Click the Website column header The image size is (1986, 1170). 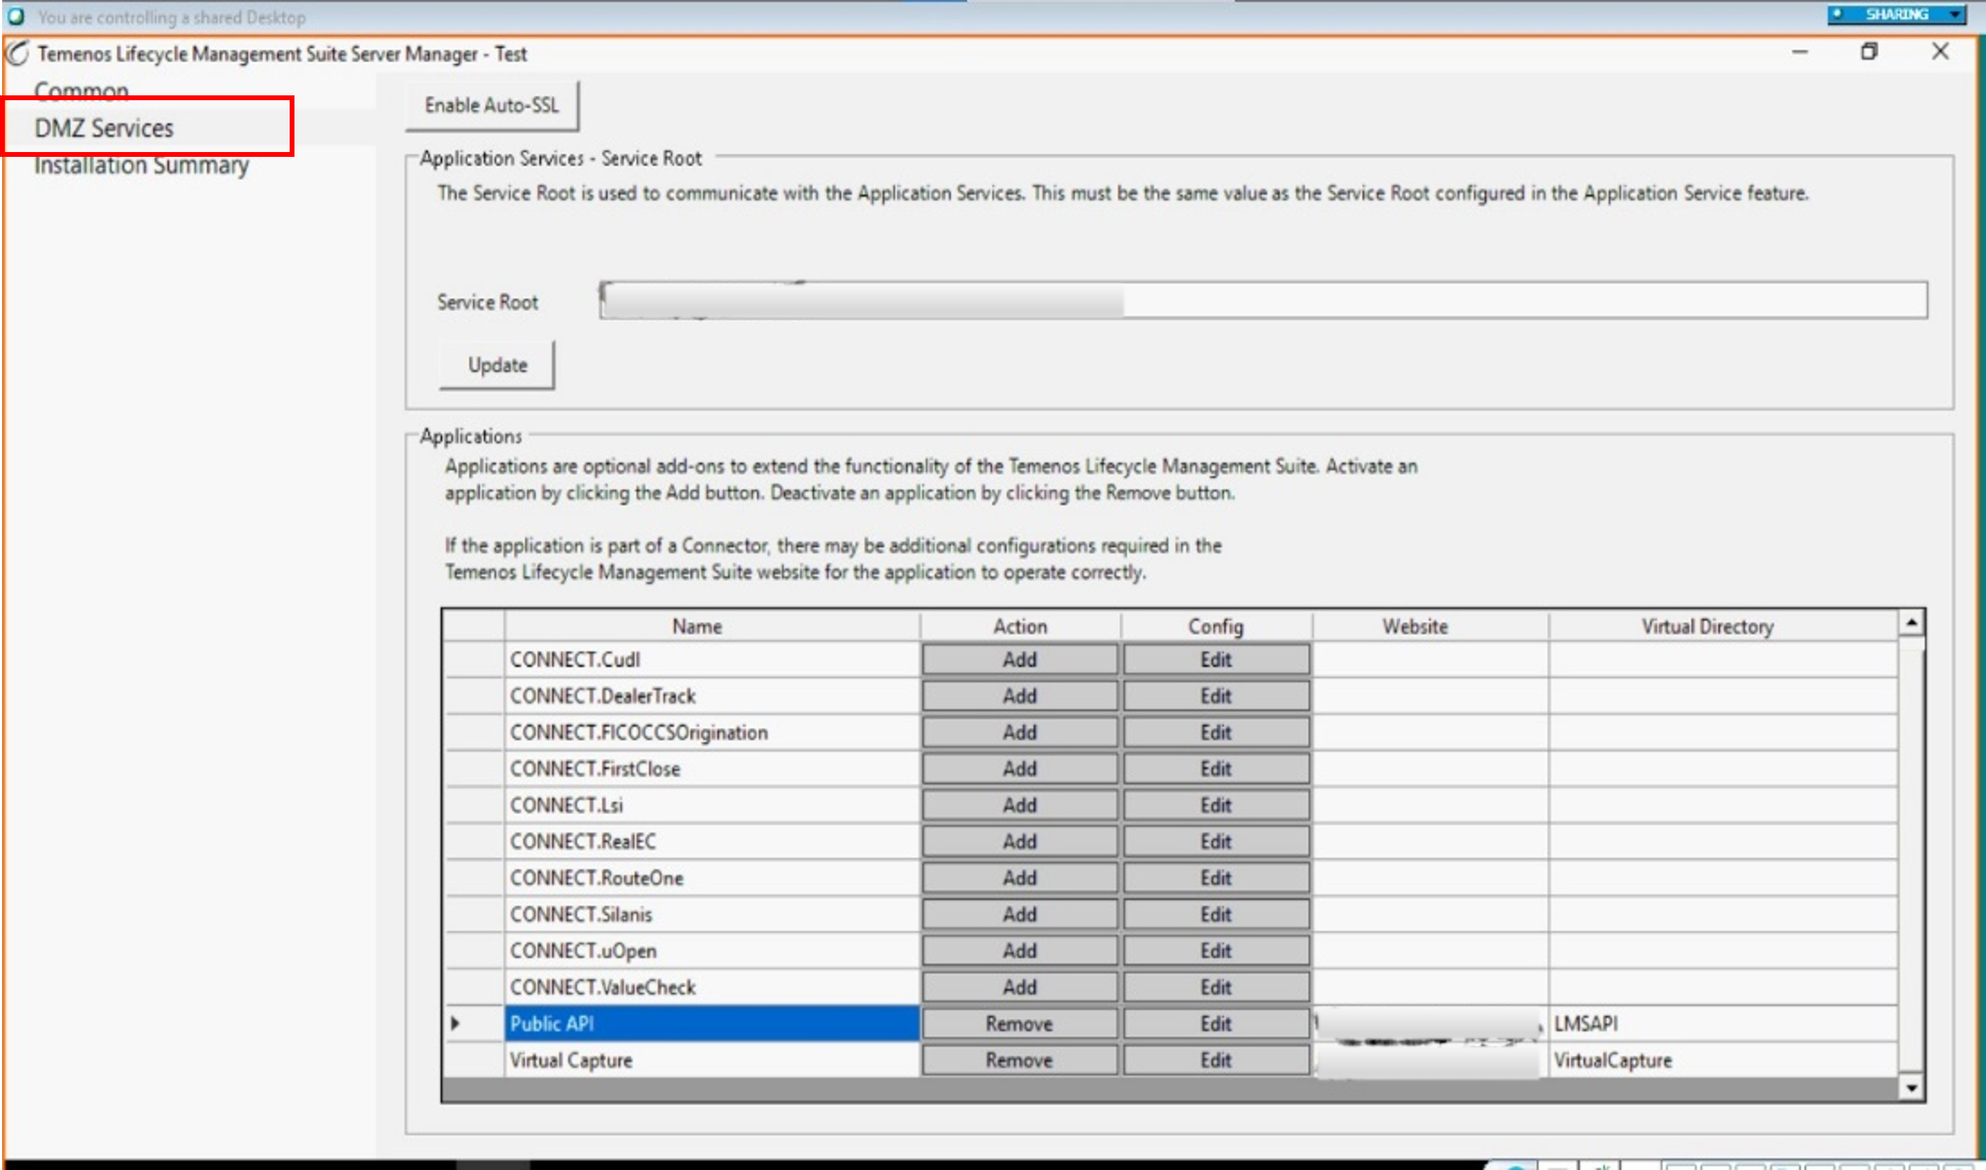click(1430, 626)
